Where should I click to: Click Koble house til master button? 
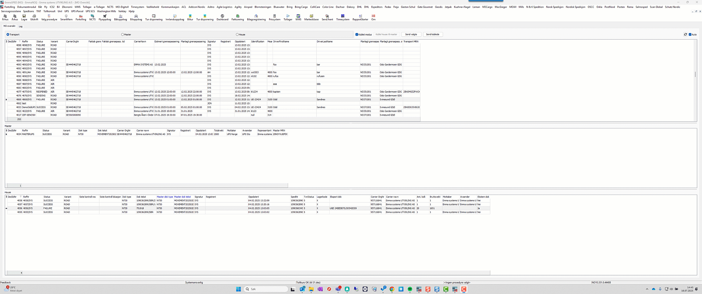(386, 34)
